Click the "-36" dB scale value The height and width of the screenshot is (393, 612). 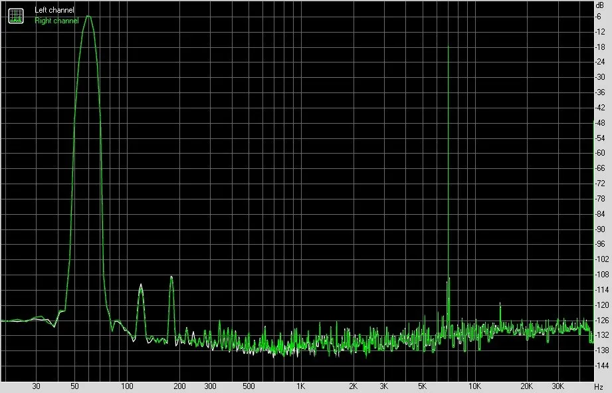(600, 92)
